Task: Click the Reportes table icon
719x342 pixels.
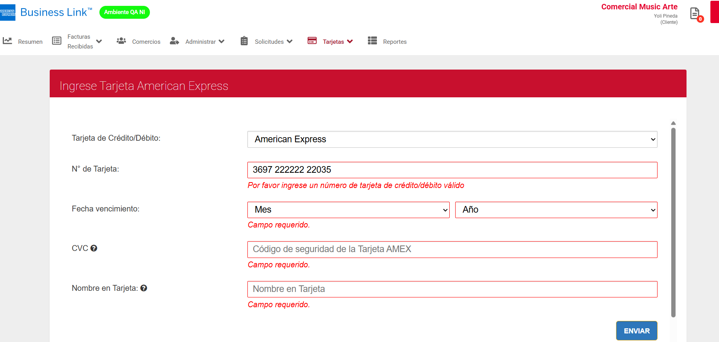Action: [372, 41]
